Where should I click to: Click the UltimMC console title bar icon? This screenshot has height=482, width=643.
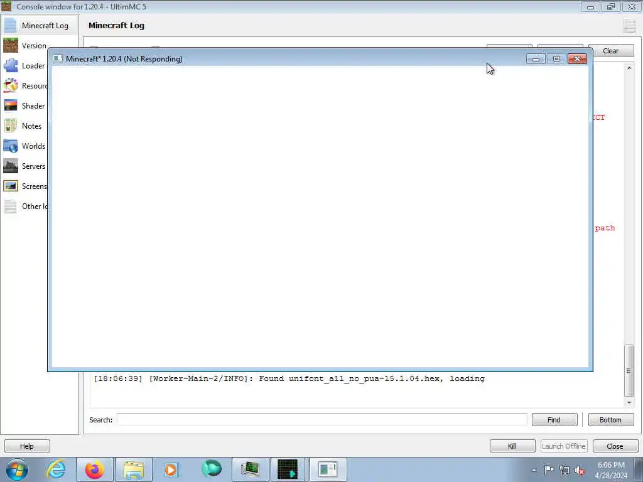click(6, 6)
